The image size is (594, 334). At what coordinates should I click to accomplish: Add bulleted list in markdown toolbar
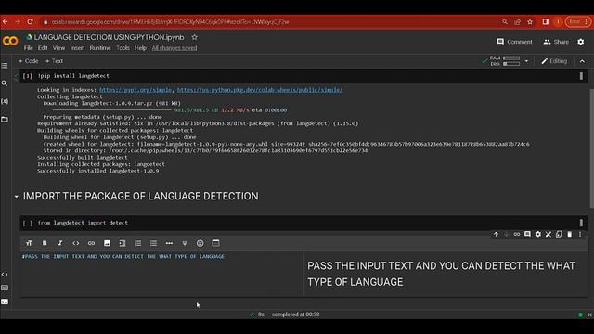pos(153,243)
